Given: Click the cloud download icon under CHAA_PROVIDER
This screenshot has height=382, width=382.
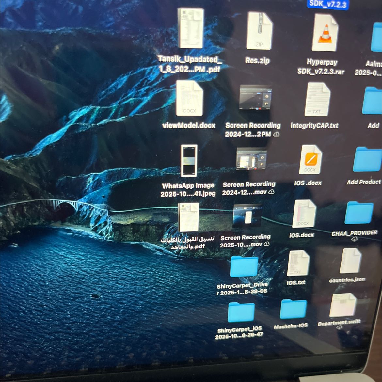Looking at the screenshot, I should pos(354,239).
